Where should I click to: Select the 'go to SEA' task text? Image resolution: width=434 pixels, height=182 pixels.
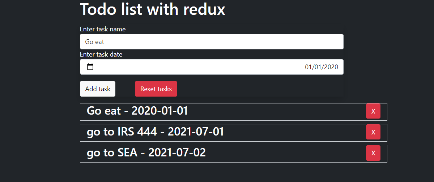[112, 152]
